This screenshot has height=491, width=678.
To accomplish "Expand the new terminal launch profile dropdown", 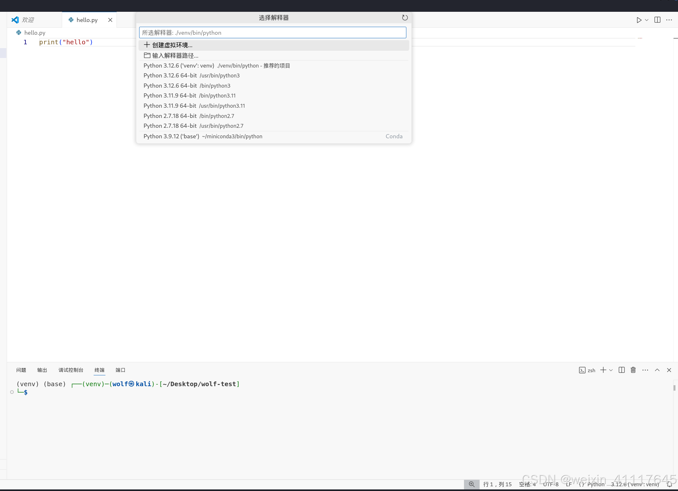I will click(611, 370).
